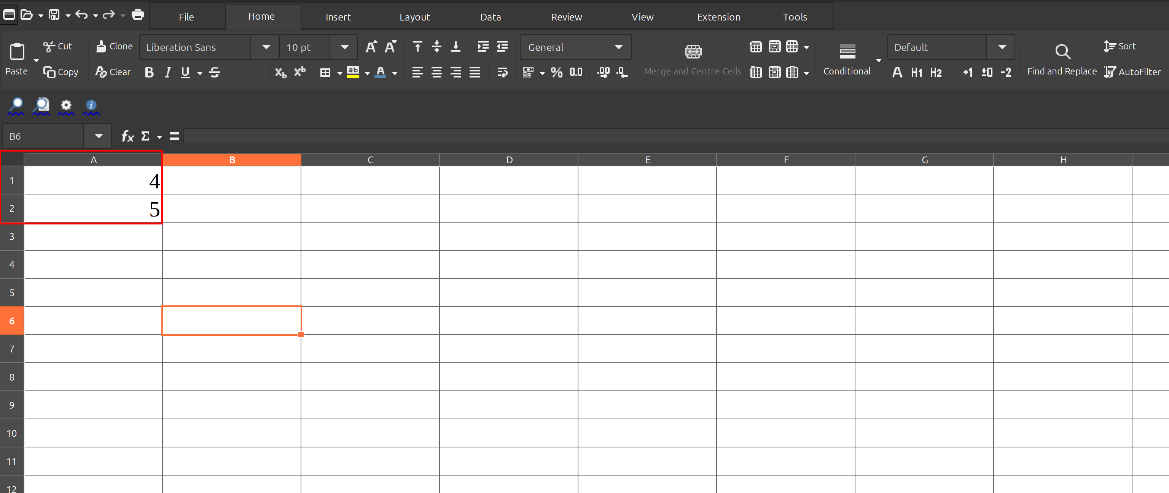Click the Add Decimal Place icon
Viewport: 1169px width, 493px height.
(603, 72)
